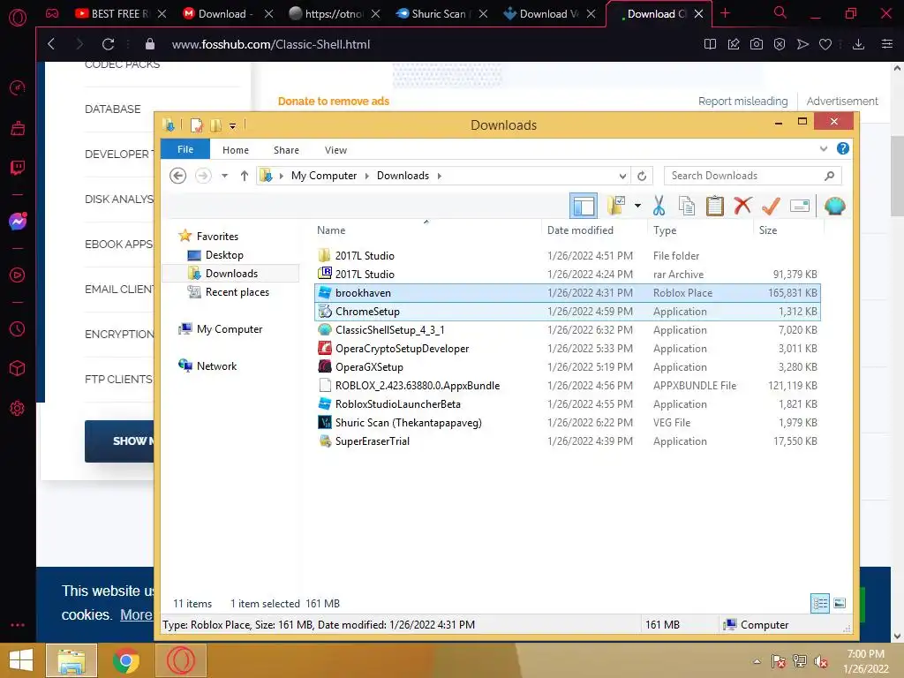This screenshot has width=904, height=678.
Task: Select OperaGXSetup file
Action: pyautogui.click(x=568, y=366)
